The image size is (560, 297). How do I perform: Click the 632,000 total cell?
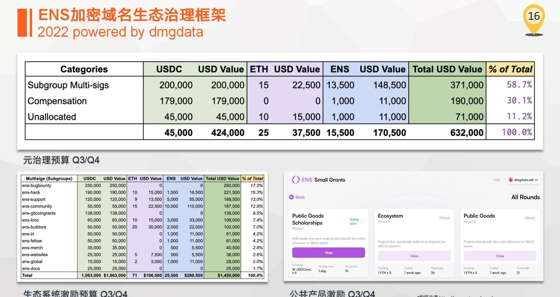pos(467,133)
